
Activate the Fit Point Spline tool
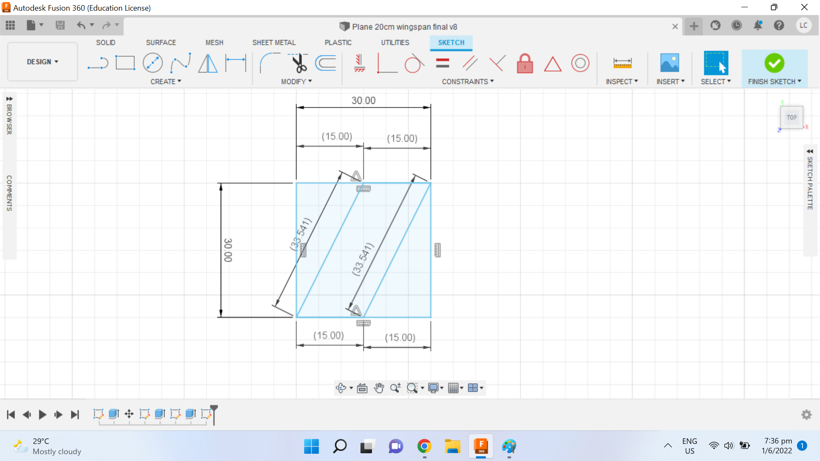coord(180,63)
